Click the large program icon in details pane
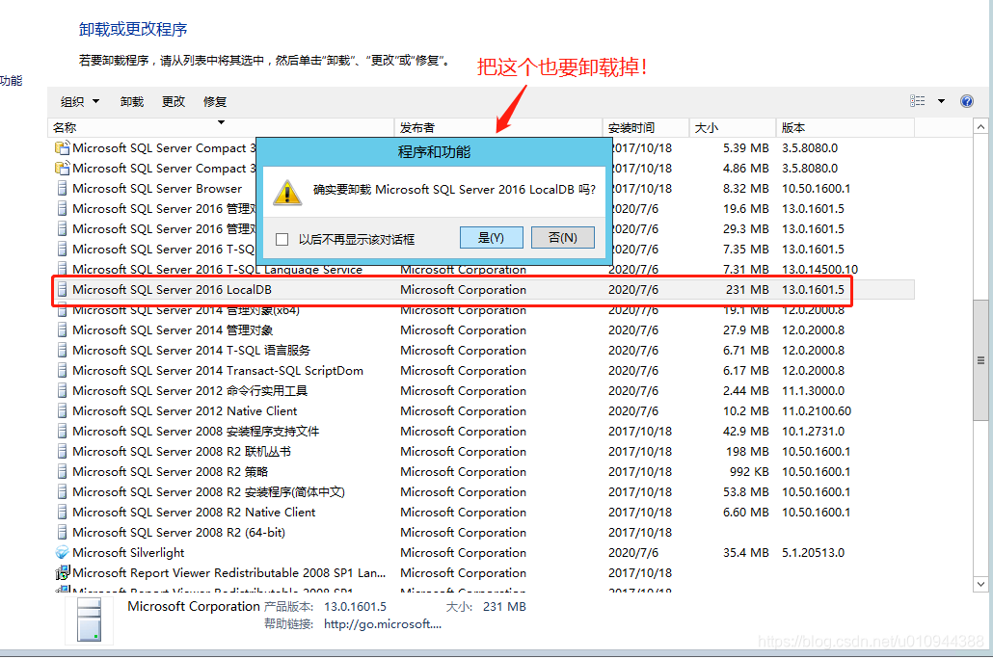The height and width of the screenshot is (659, 993). [90, 619]
